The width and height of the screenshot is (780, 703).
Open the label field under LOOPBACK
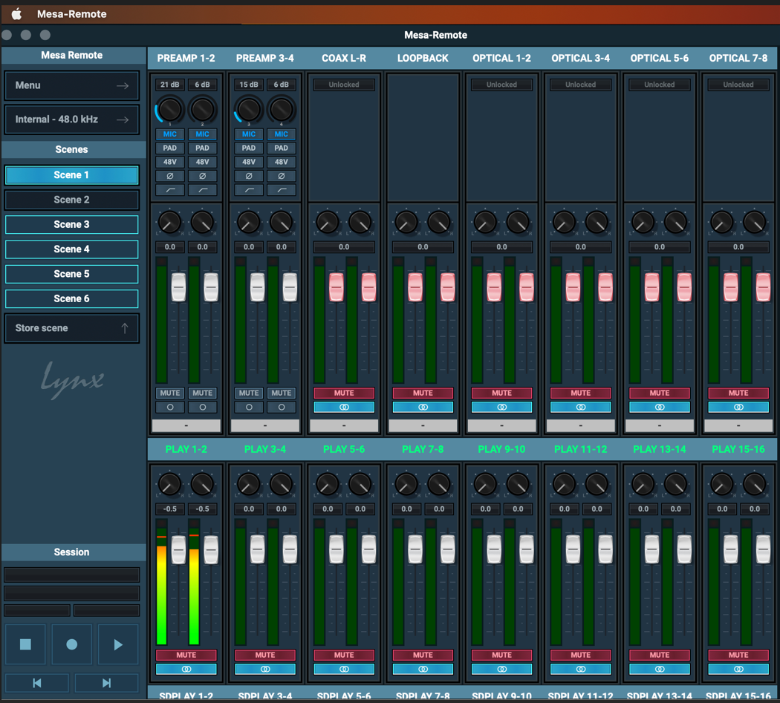pos(423,425)
